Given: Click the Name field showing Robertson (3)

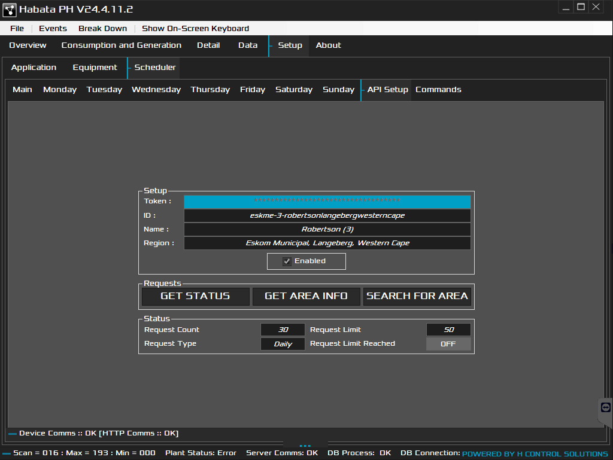Looking at the screenshot, I should 327,229.
